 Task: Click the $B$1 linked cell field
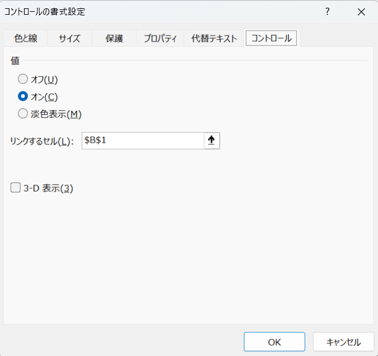pyautogui.click(x=142, y=140)
